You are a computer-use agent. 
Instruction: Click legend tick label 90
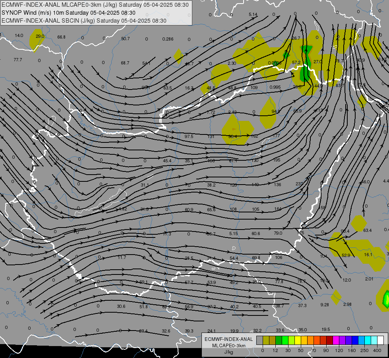[326, 350]
